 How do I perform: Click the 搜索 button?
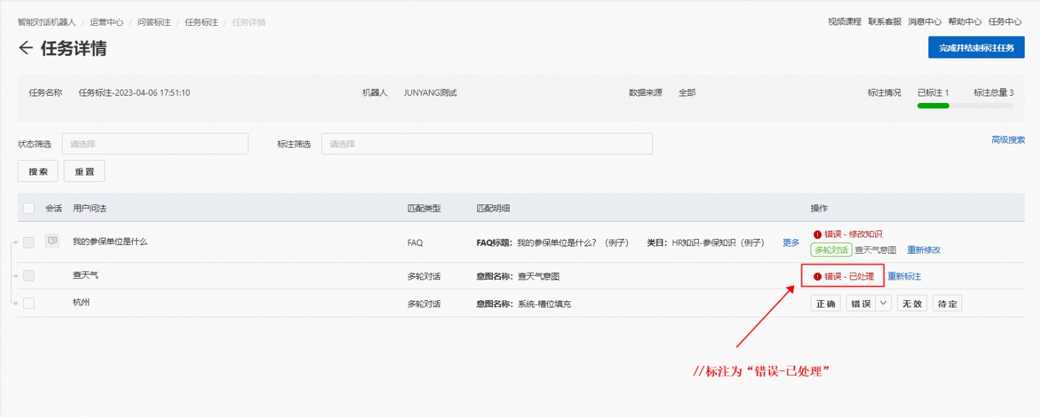coord(38,171)
